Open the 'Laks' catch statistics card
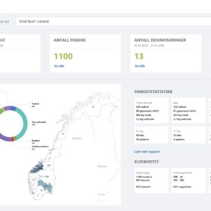The height and width of the screenshot is (211, 211). [x=188, y=111]
